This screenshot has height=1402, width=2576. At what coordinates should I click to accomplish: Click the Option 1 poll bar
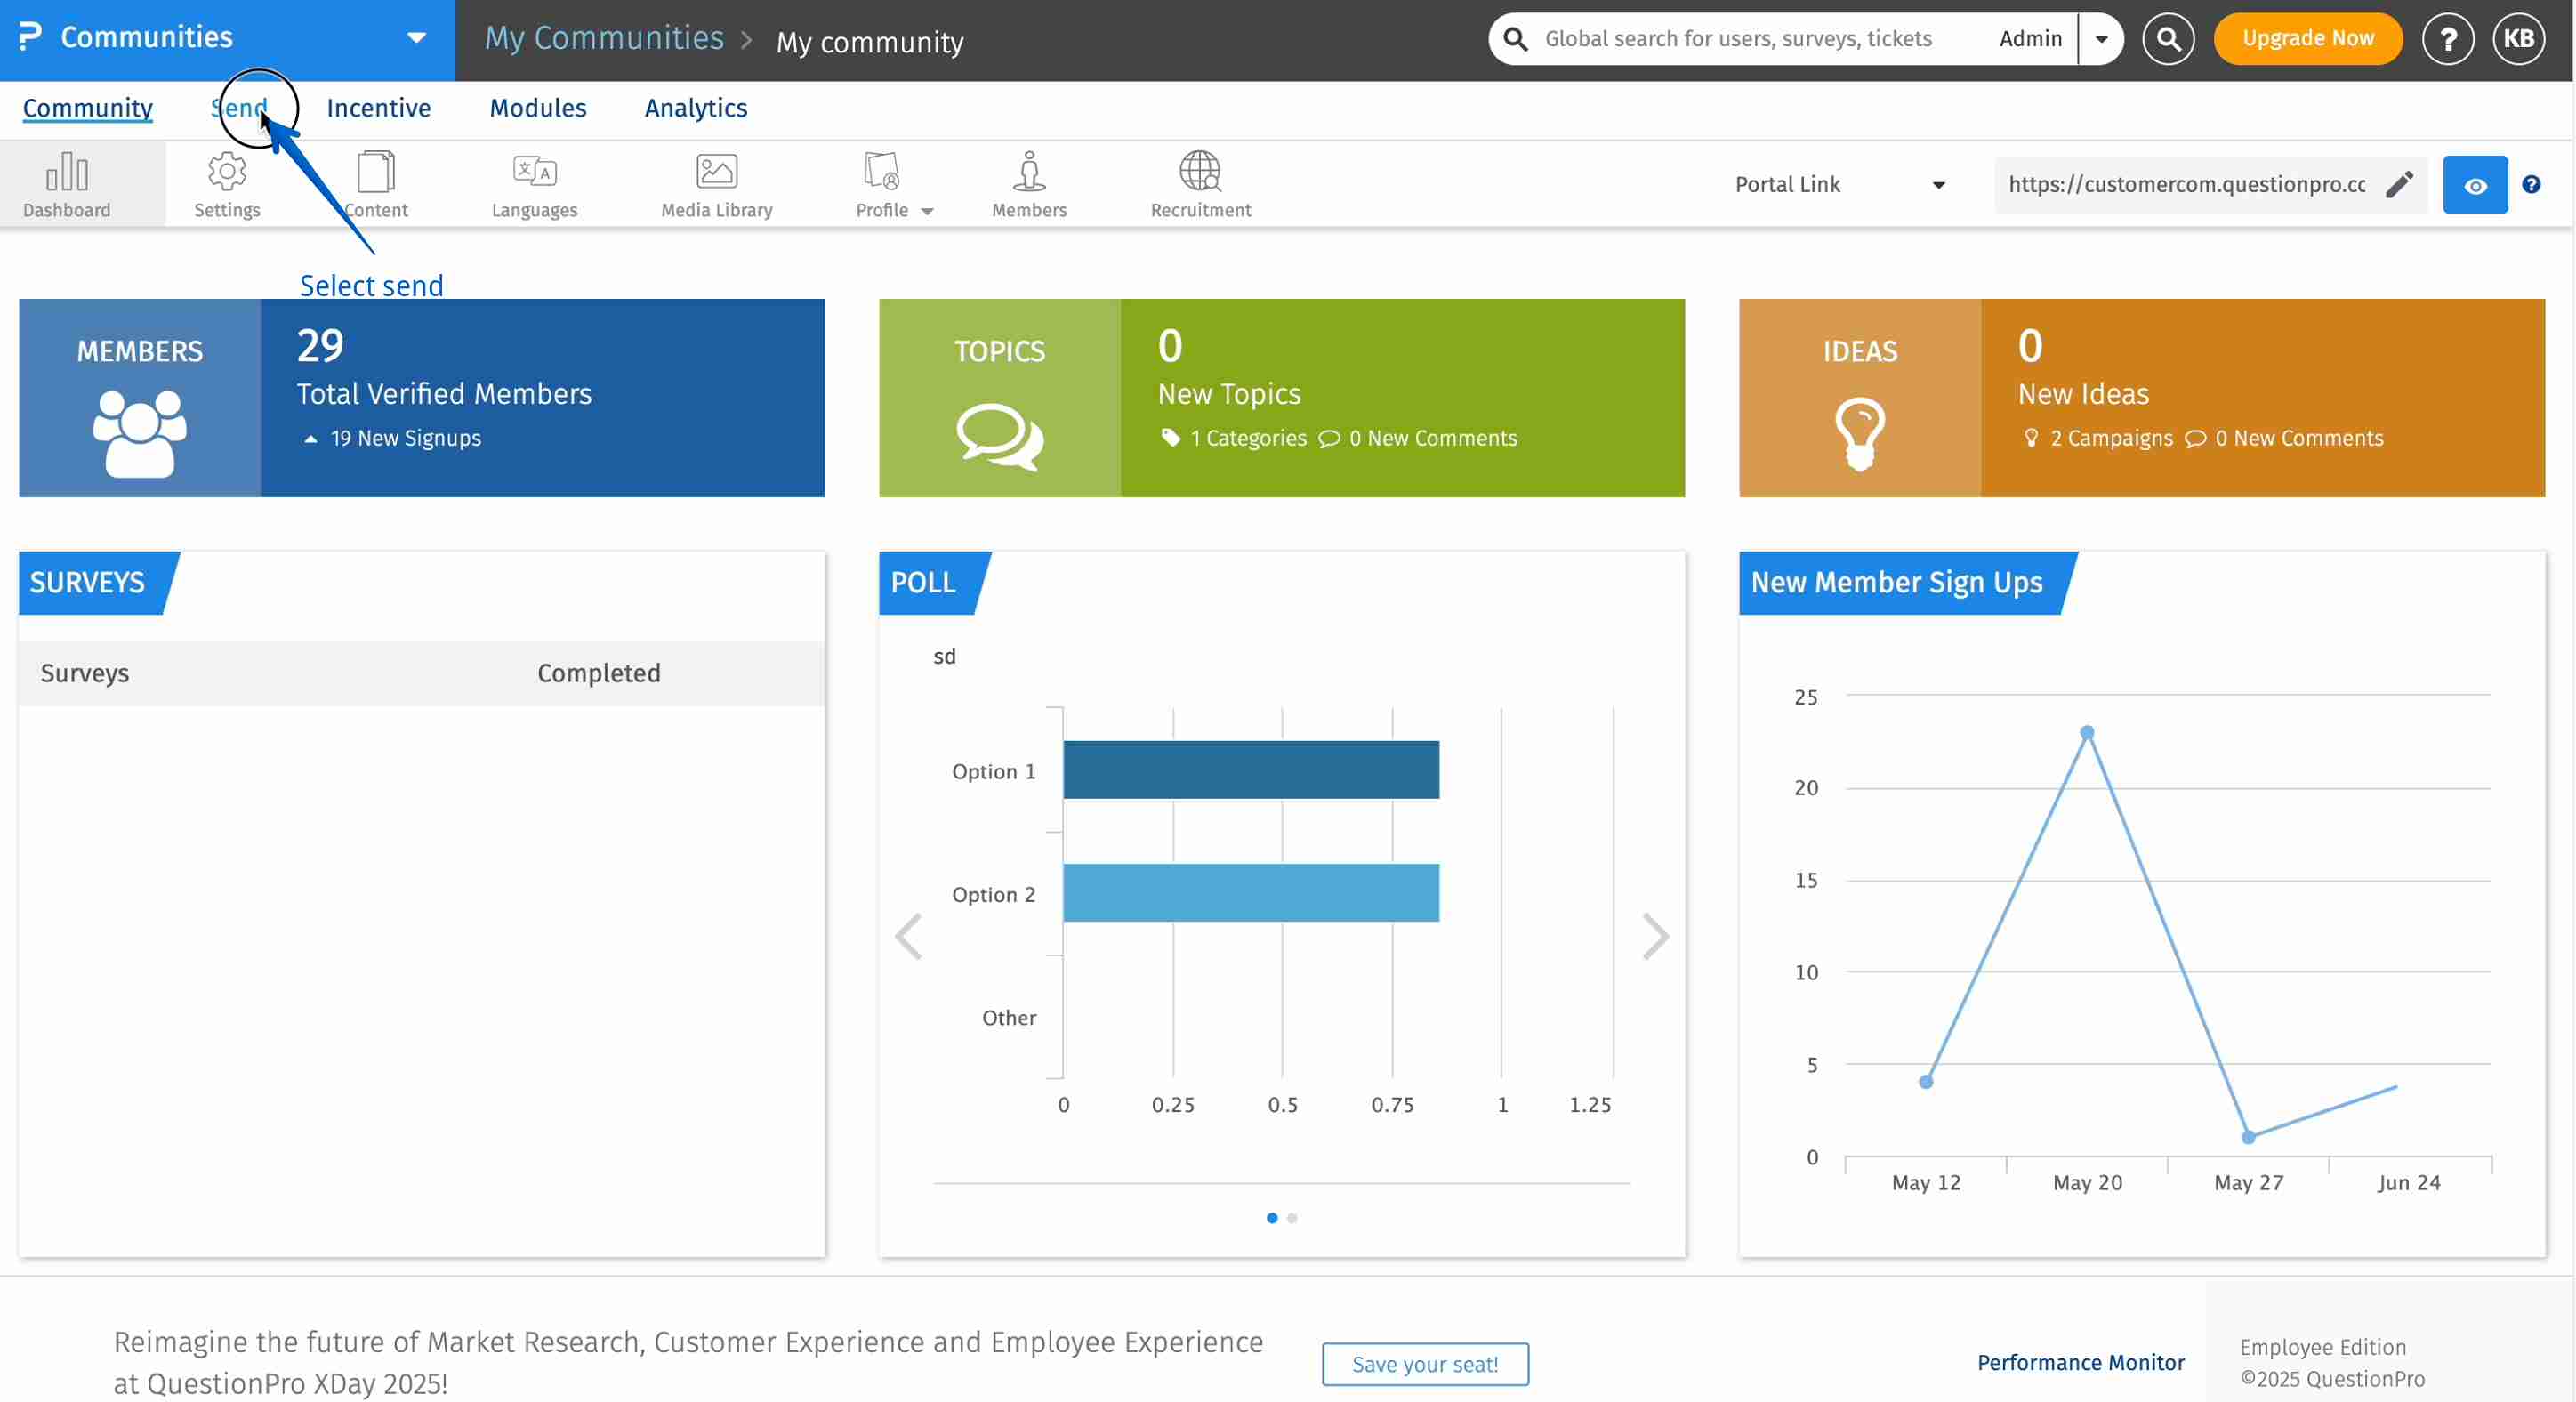click(x=1250, y=770)
